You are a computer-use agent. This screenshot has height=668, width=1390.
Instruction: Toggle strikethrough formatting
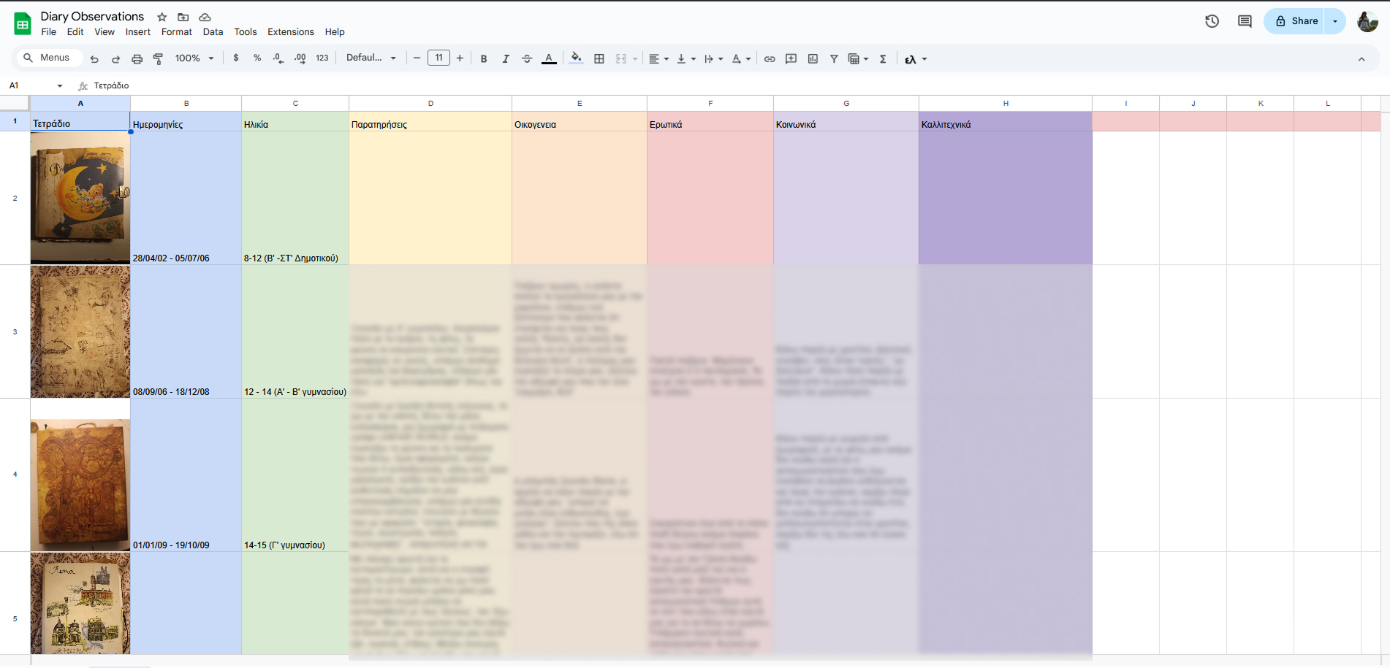[527, 59]
